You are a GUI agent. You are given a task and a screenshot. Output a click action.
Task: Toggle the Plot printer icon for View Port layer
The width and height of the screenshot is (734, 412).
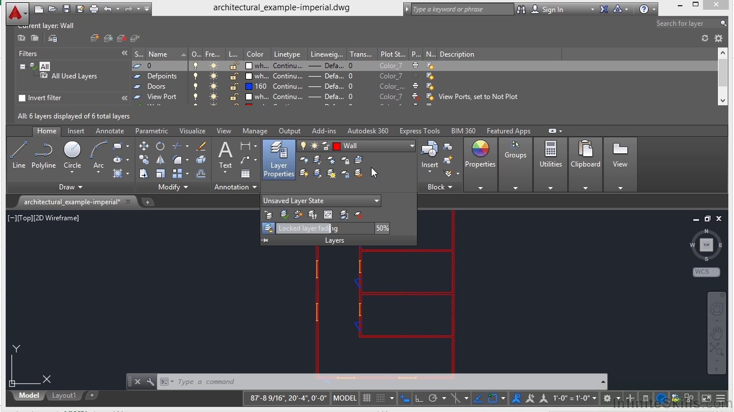click(415, 97)
